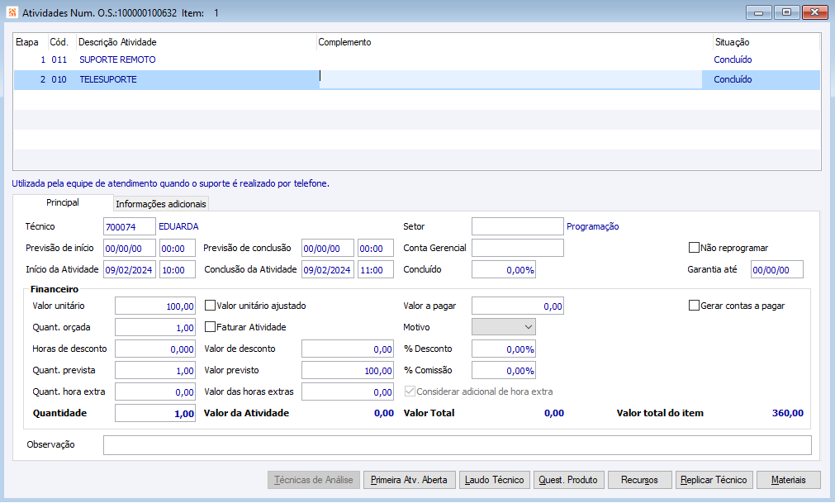Check the Não reprogramar checkbox
The height and width of the screenshot is (503, 835).
694,248
